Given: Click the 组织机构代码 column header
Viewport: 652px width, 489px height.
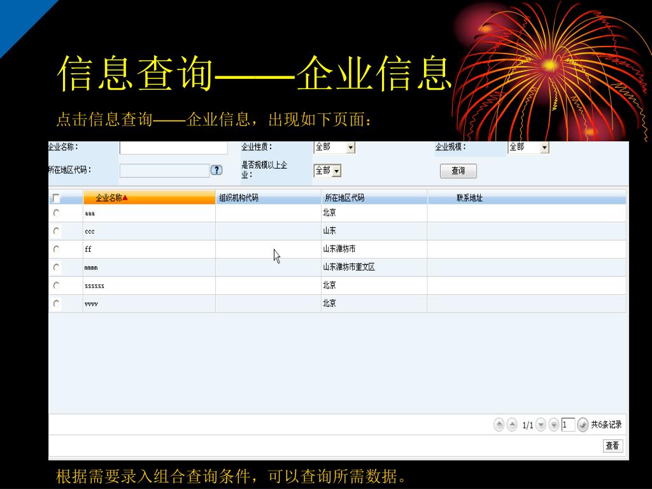Looking at the screenshot, I should coord(268,197).
